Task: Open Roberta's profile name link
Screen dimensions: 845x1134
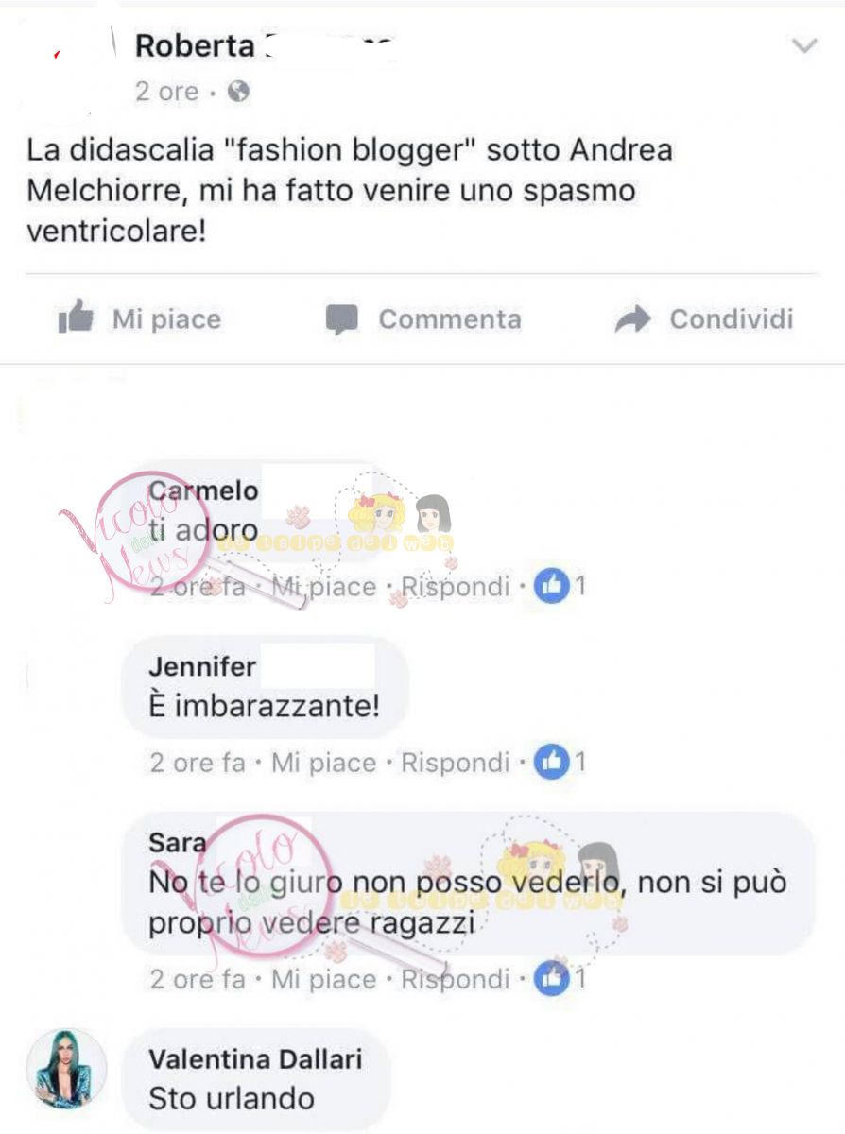Action: click(195, 45)
